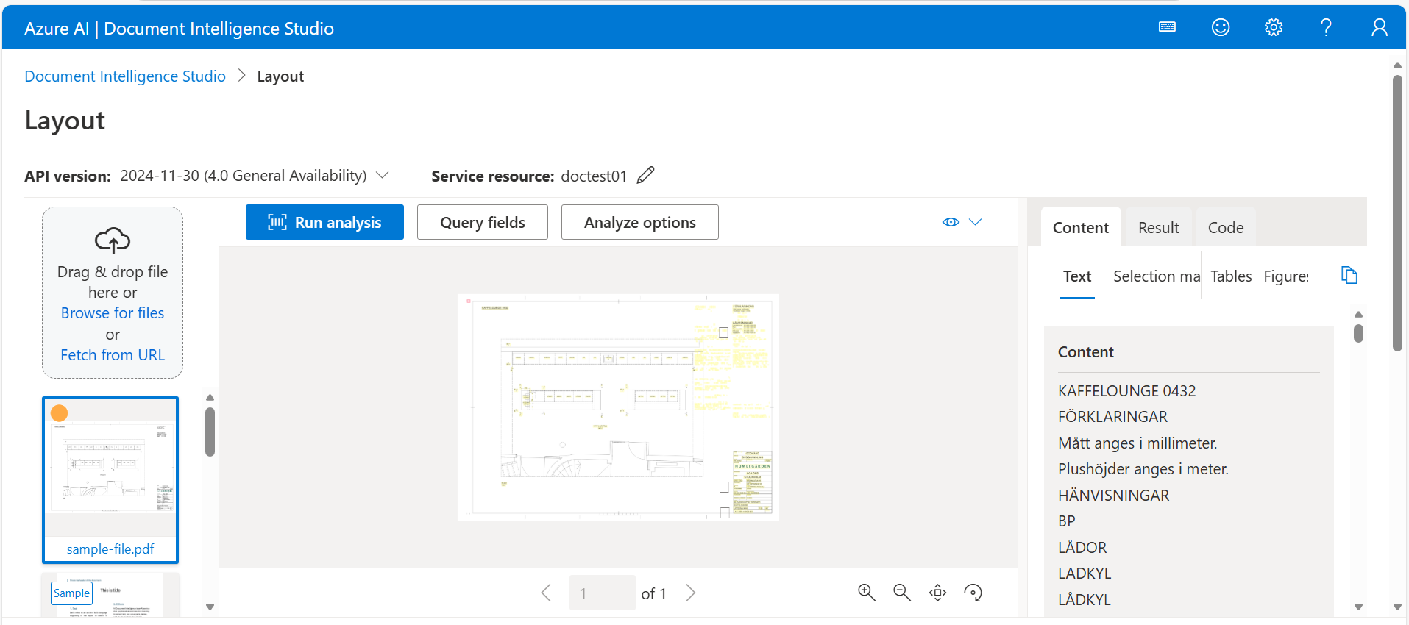The image size is (1409, 625).
Task: Click the breadcrumb chevron separator
Action: (241, 76)
